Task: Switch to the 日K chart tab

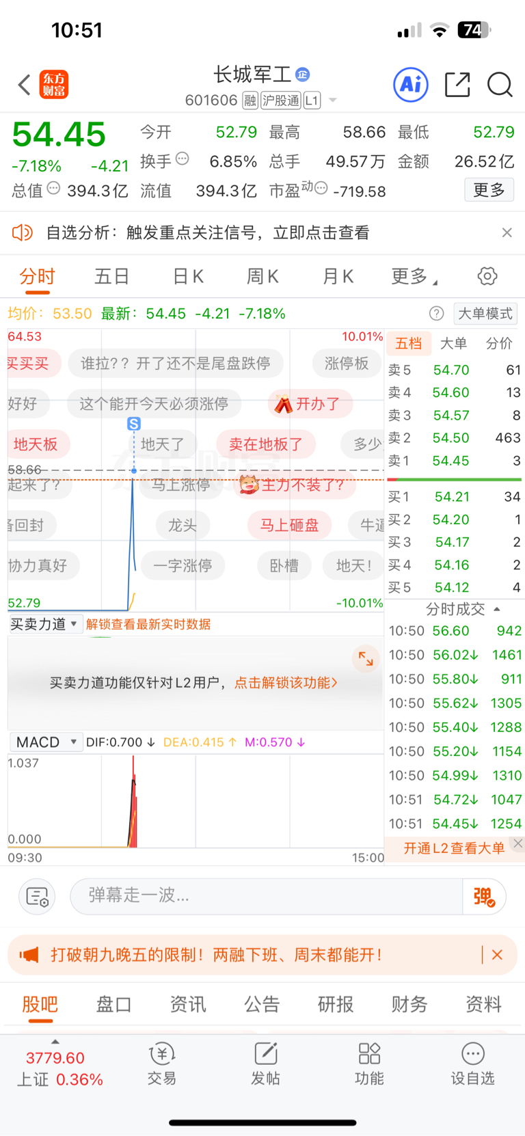Action: click(188, 277)
